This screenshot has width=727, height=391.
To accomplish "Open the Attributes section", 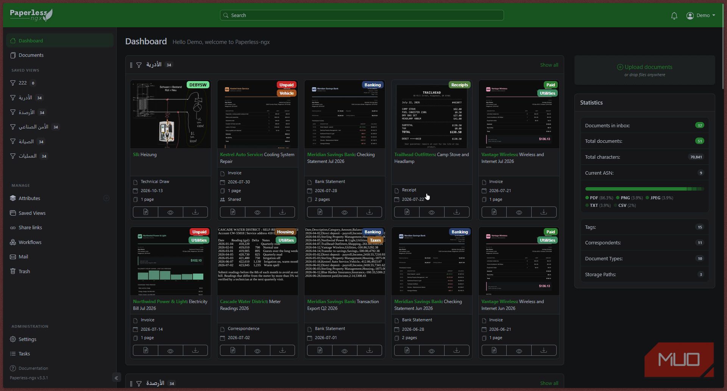I will click(x=29, y=198).
